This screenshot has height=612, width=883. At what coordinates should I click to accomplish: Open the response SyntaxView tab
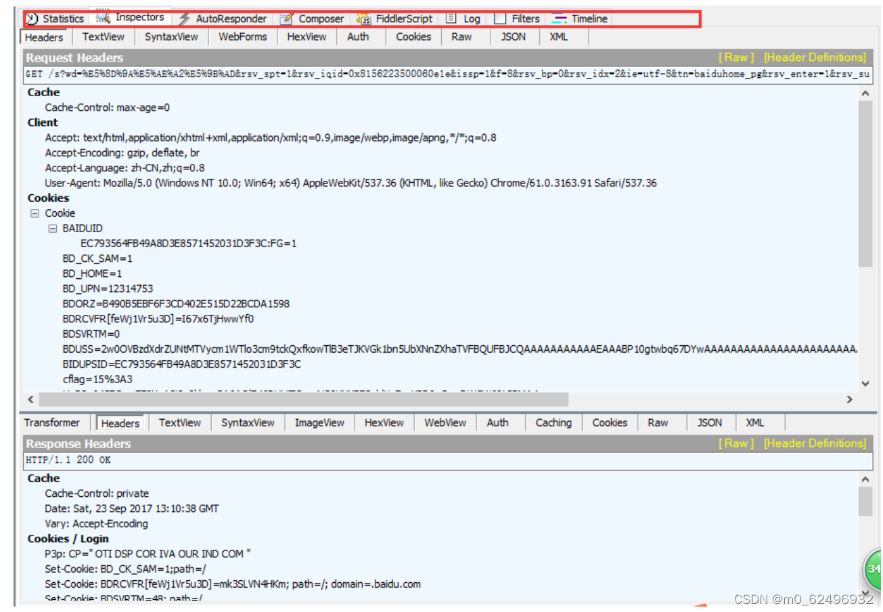248,422
